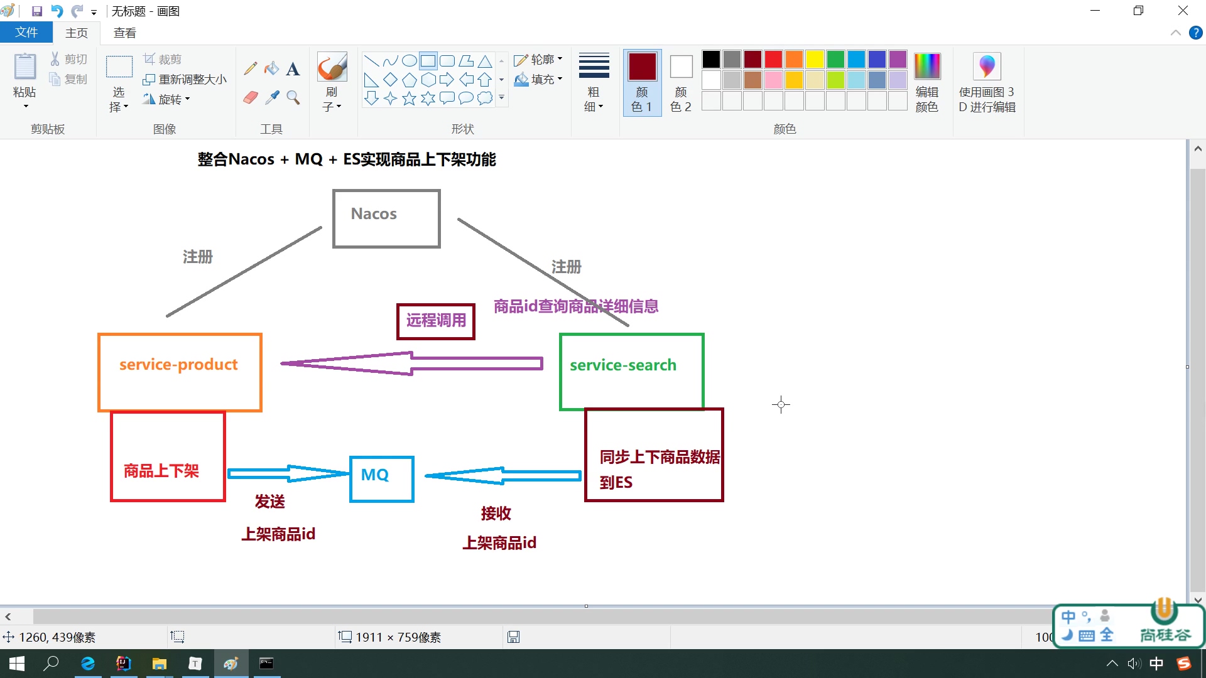Image resolution: width=1206 pixels, height=678 pixels.
Task: Select the Fill with color bucket tool
Action: click(x=271, y=68)
